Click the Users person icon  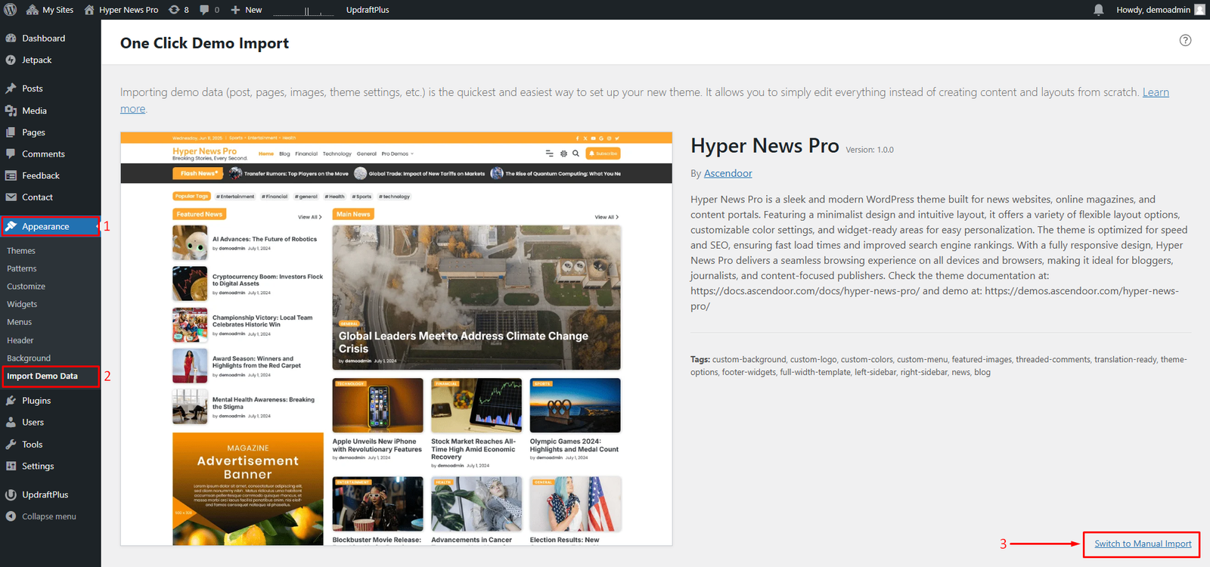[11, 423]
